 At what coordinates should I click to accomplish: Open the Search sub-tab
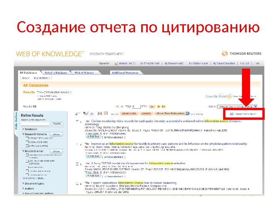tap(26, 78)
